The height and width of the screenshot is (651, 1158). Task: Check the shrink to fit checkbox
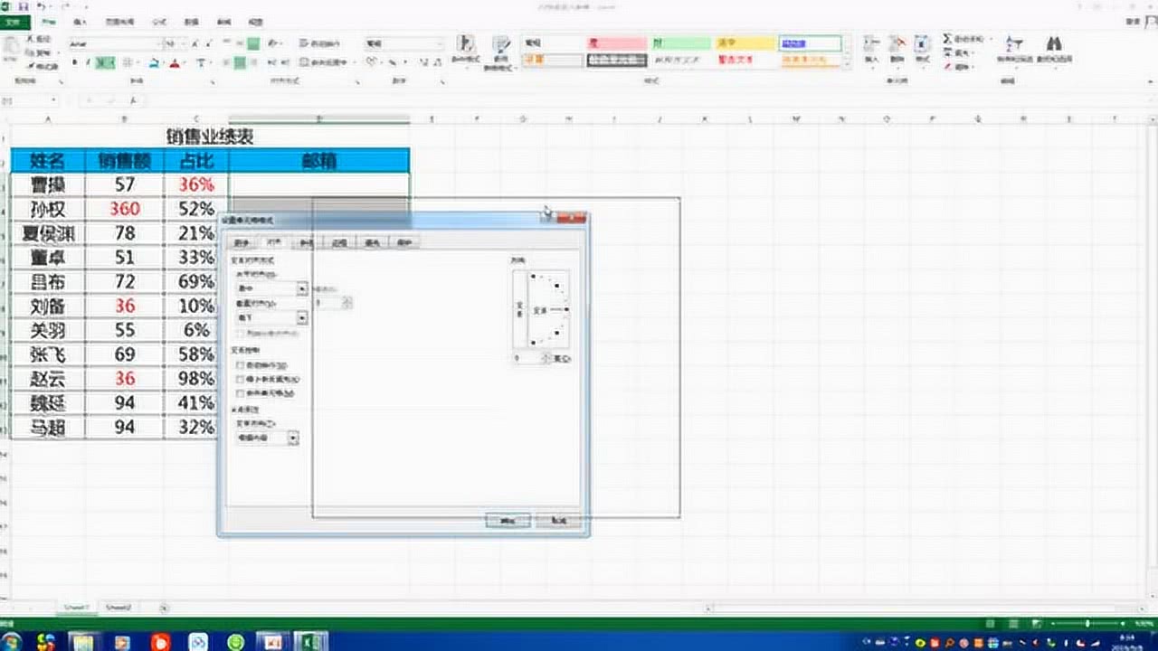point(240,380)
